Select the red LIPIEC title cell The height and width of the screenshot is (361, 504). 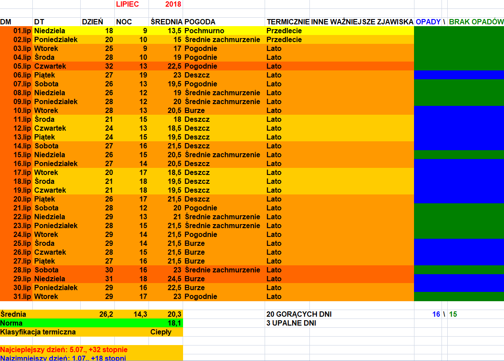click(x=128, y=4)
